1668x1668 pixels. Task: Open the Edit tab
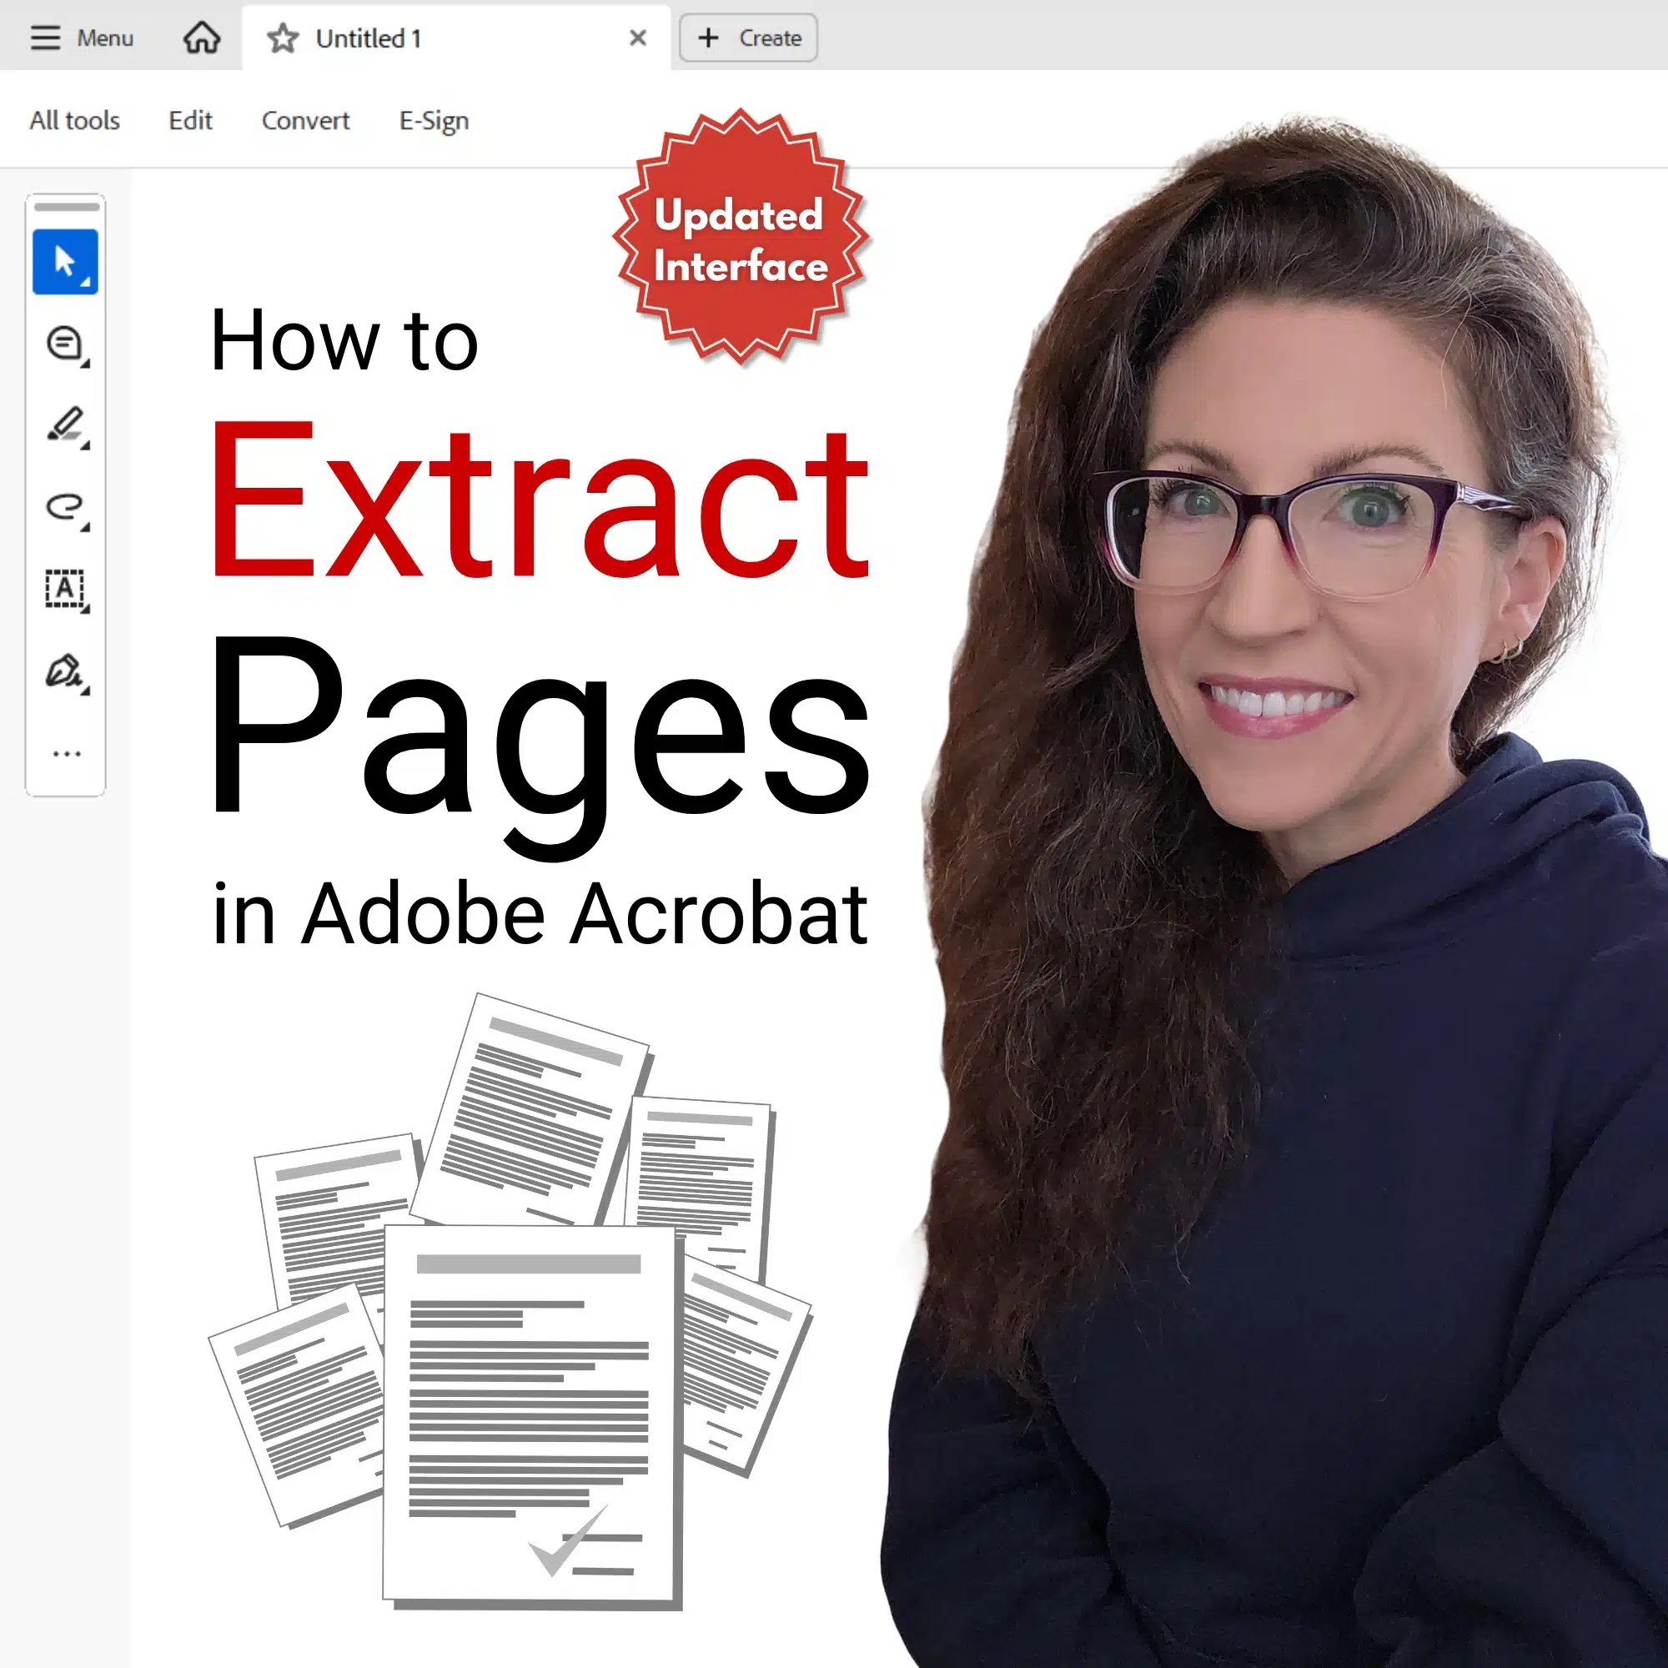[x=190, y=120]
